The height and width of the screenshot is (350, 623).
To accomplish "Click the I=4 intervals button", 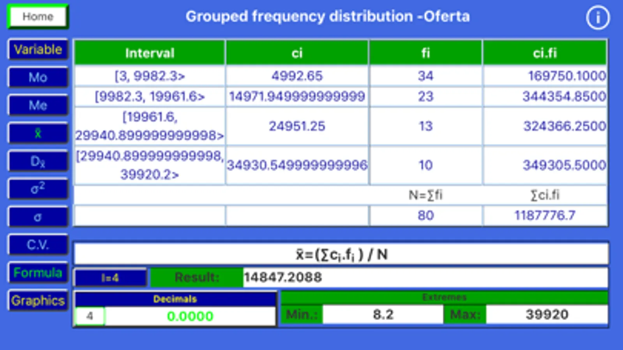I will 110,278.
